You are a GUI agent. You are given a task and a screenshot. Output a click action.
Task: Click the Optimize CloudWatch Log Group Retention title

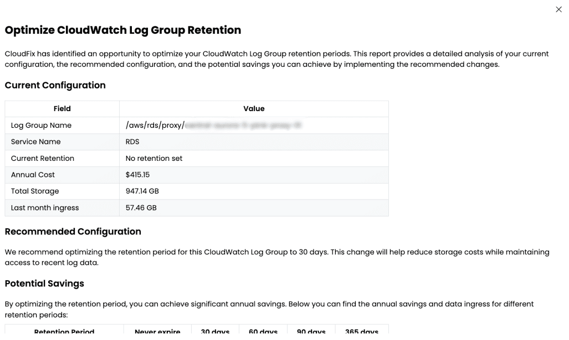click(x=123, y=30)
